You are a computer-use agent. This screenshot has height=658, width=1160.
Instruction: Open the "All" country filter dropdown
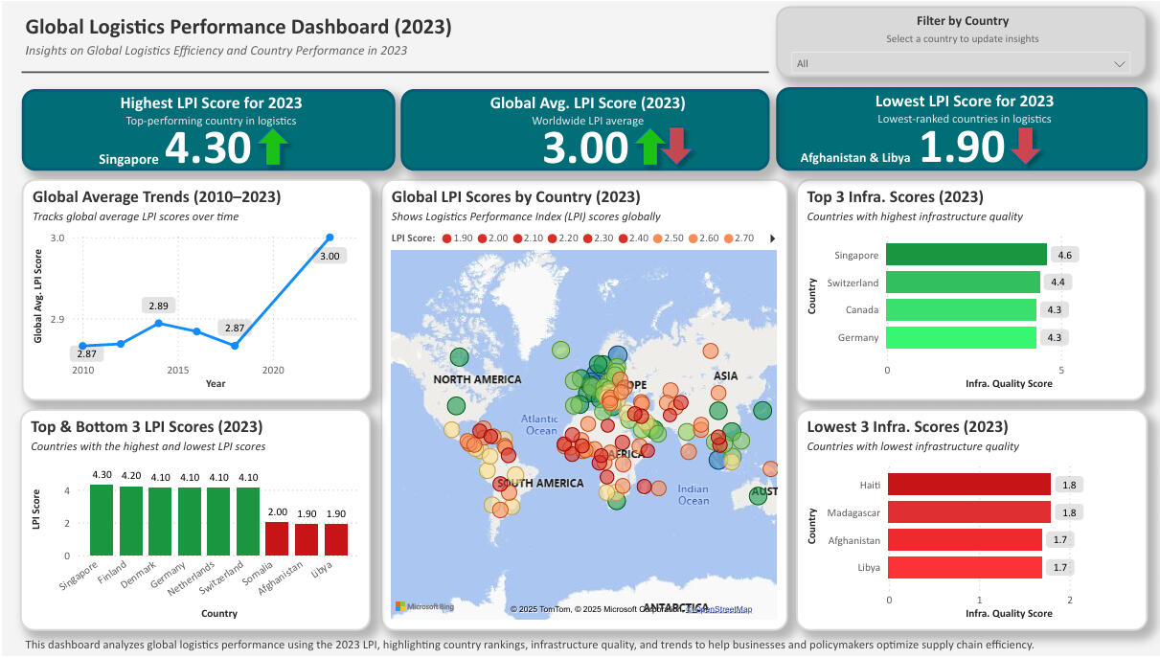click(x=961, y=63)
